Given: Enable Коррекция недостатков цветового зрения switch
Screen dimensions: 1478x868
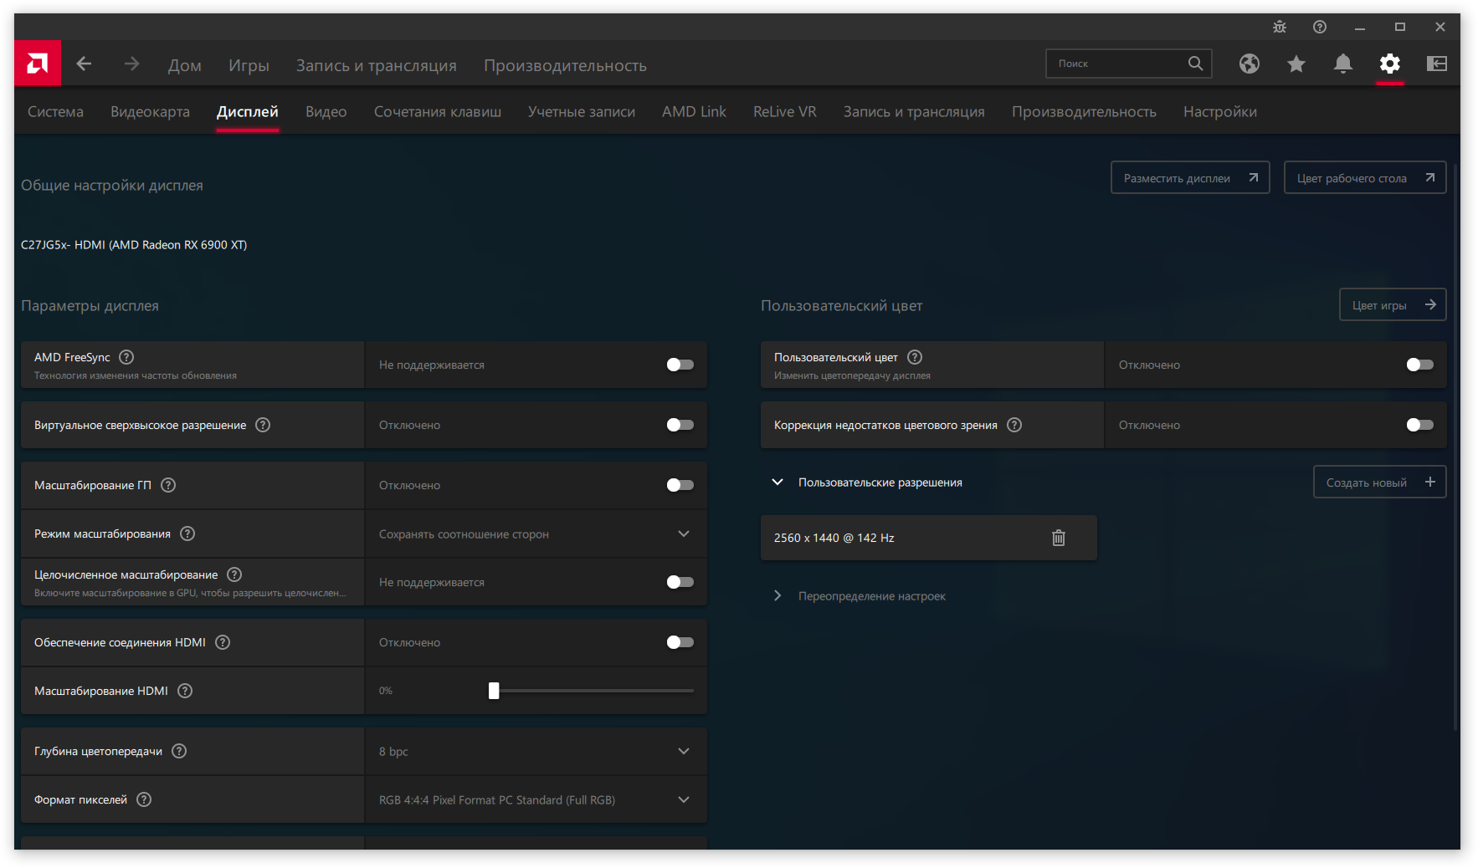Looking at the screenshot, I should (1420, 425).
